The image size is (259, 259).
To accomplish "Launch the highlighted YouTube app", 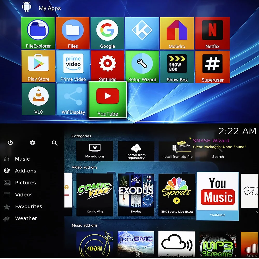I will 108,100.
